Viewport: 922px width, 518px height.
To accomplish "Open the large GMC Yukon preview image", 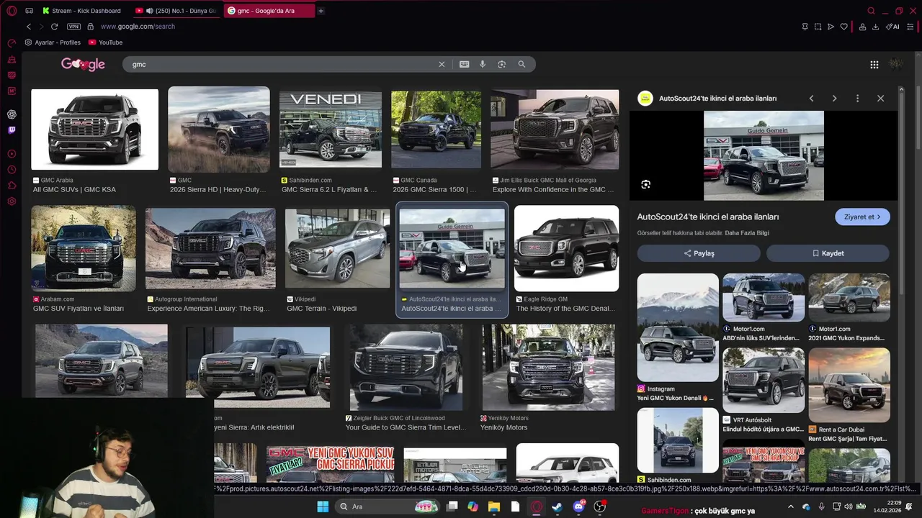I will (764, 155).
